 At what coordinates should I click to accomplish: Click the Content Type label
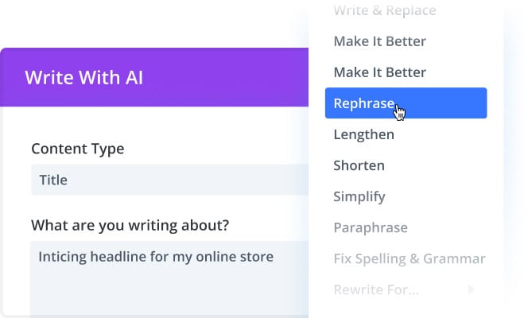tap(77, 149)
